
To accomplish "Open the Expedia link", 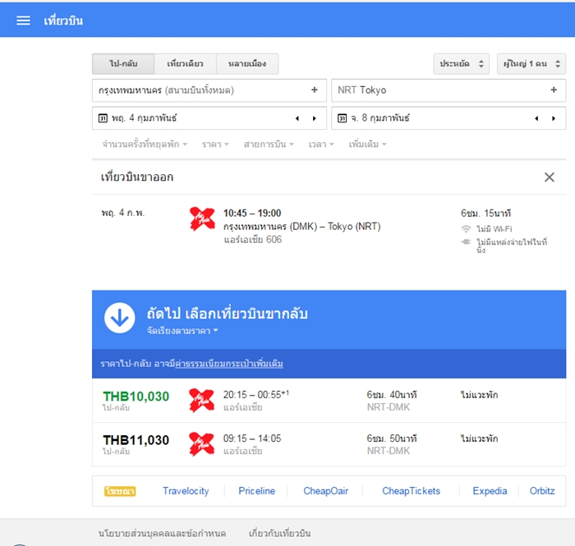I will pos(490,491).
